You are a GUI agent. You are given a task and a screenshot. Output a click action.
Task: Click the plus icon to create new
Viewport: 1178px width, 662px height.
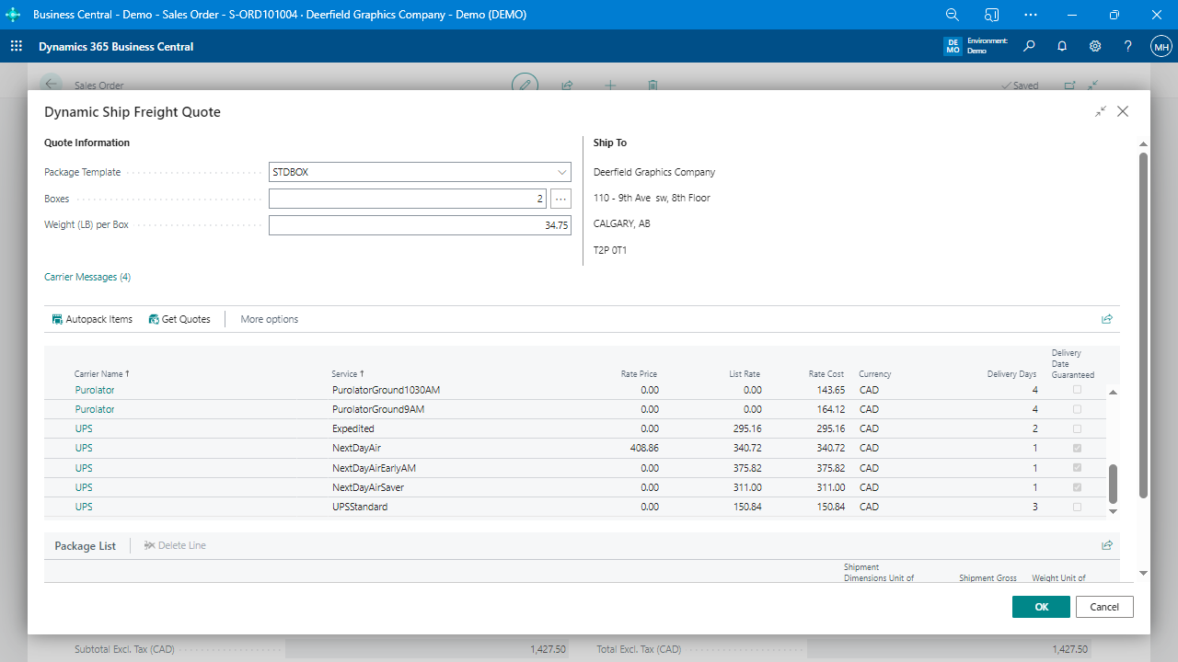tap(610, 85)
